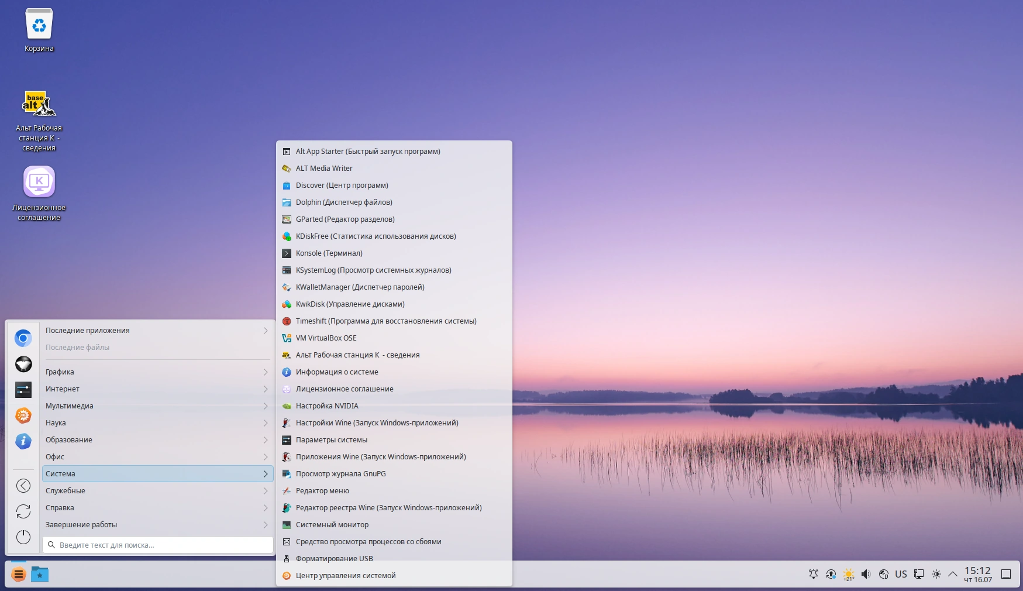Open the Образование menu category

pos(158,440)
